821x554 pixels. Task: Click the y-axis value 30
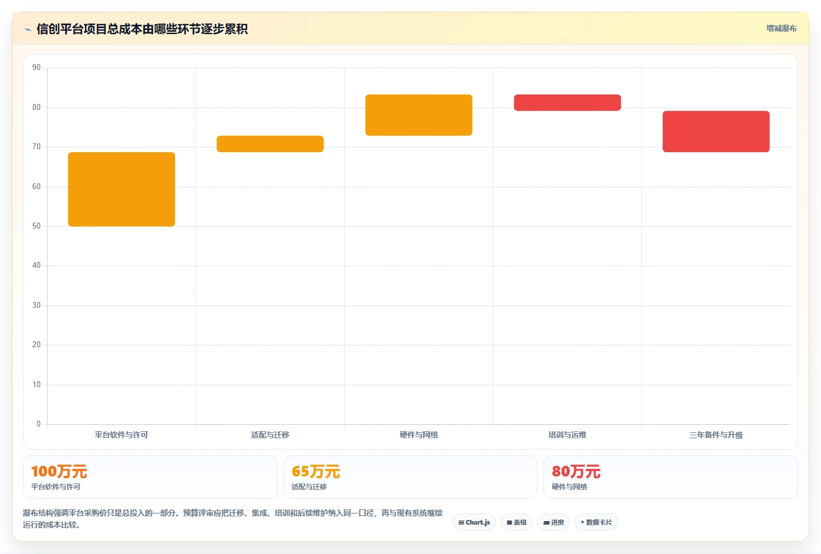(36, 305)
